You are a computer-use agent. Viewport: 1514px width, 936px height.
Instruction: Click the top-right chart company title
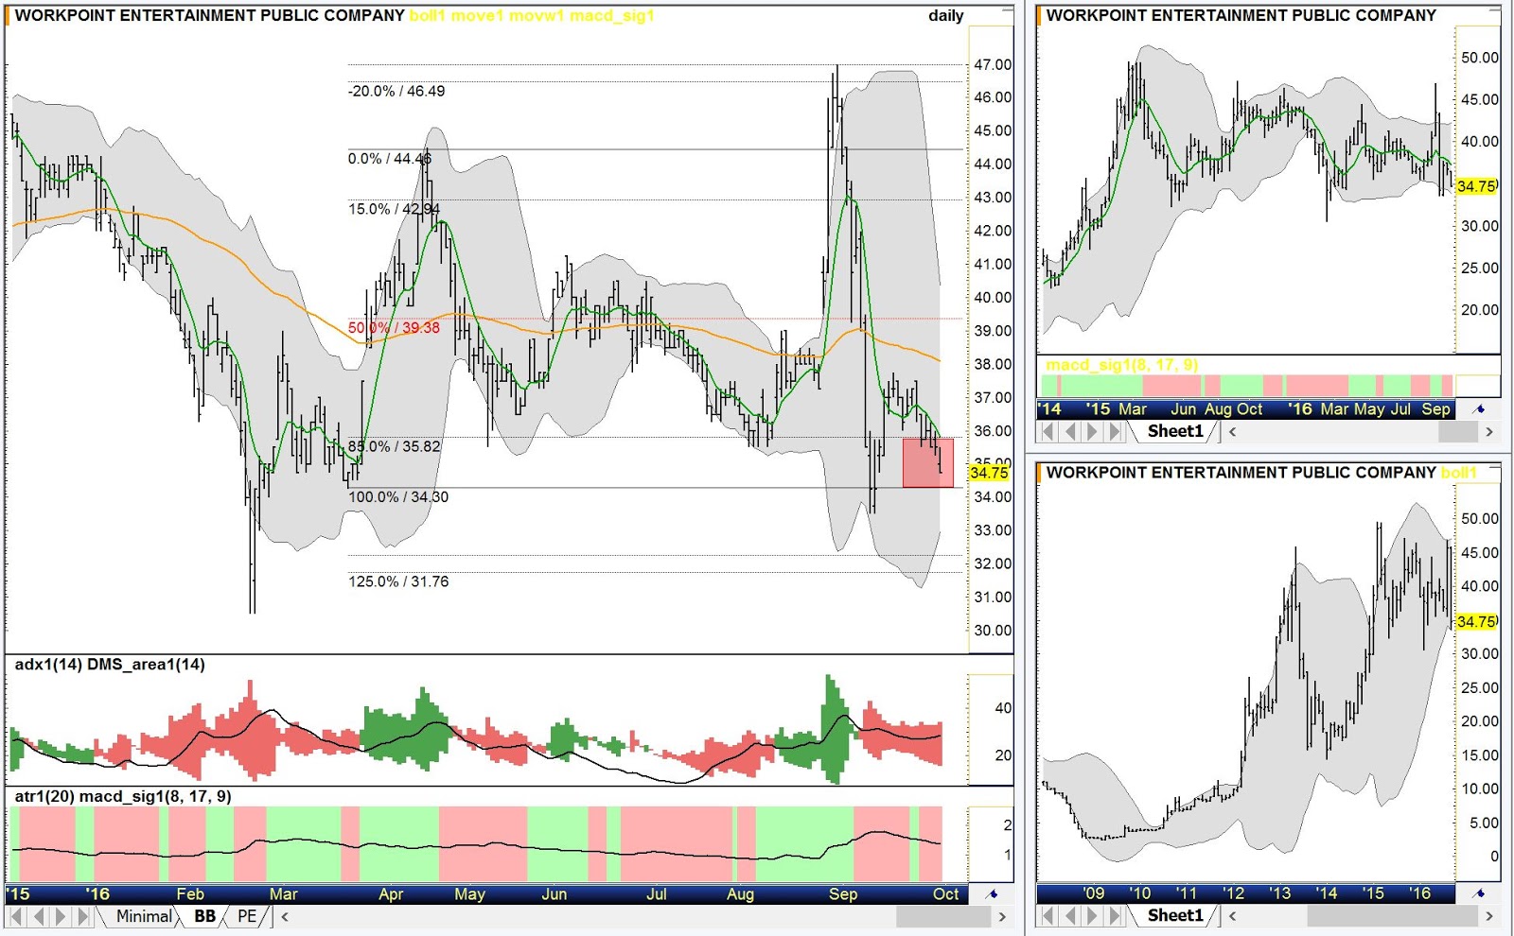(1241, 16)
